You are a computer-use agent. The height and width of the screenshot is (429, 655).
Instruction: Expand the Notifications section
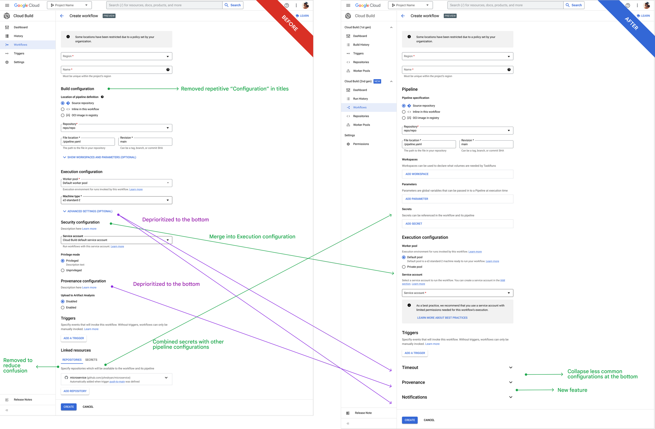coord(511,397)
